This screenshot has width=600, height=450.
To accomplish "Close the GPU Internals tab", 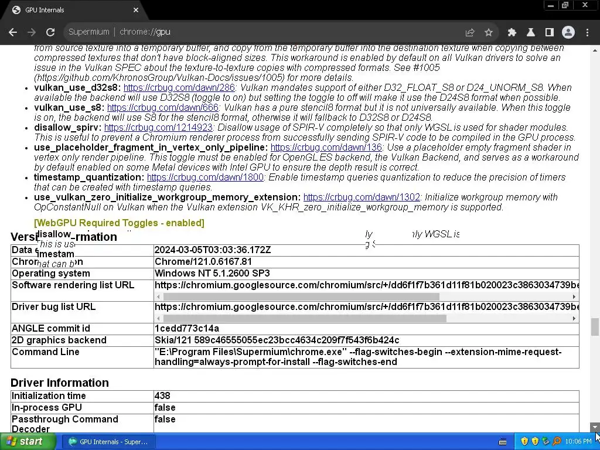I will [136, 10].
